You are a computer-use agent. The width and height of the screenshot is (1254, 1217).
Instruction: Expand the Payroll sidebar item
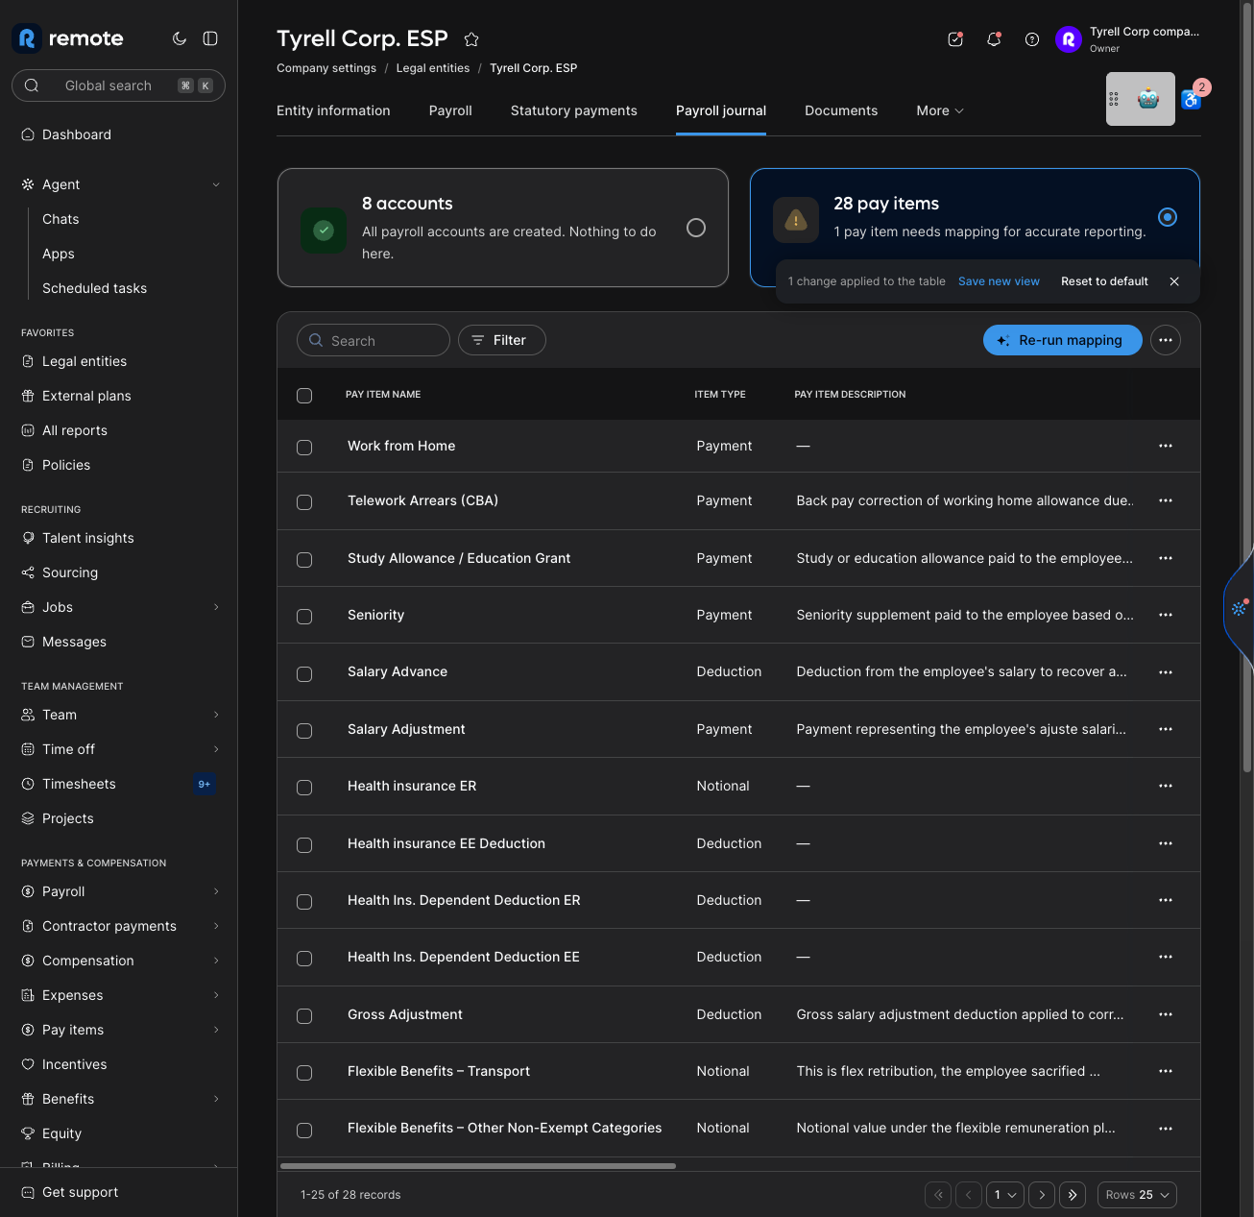point(216,891)
